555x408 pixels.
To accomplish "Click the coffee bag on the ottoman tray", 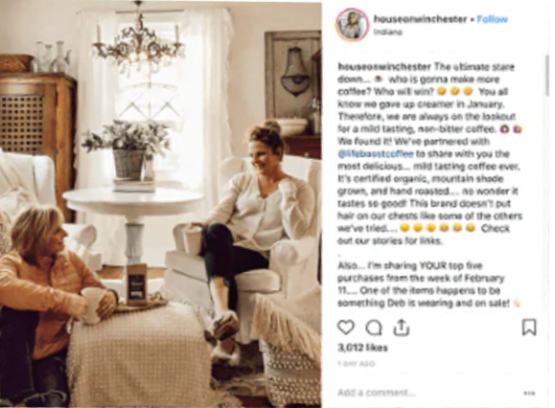I will [137, 283].
